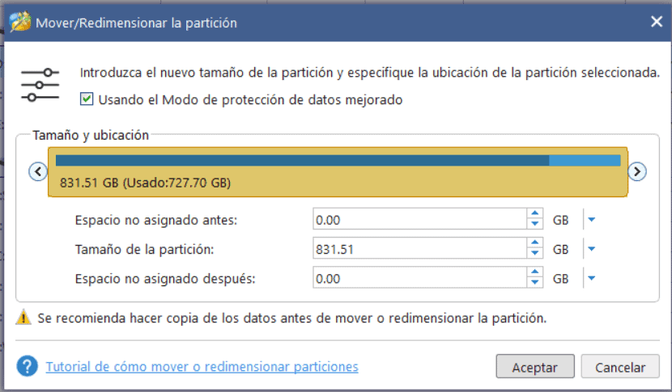
Task: Click the yellow warning triangle icon
Action: coord(23,318)
